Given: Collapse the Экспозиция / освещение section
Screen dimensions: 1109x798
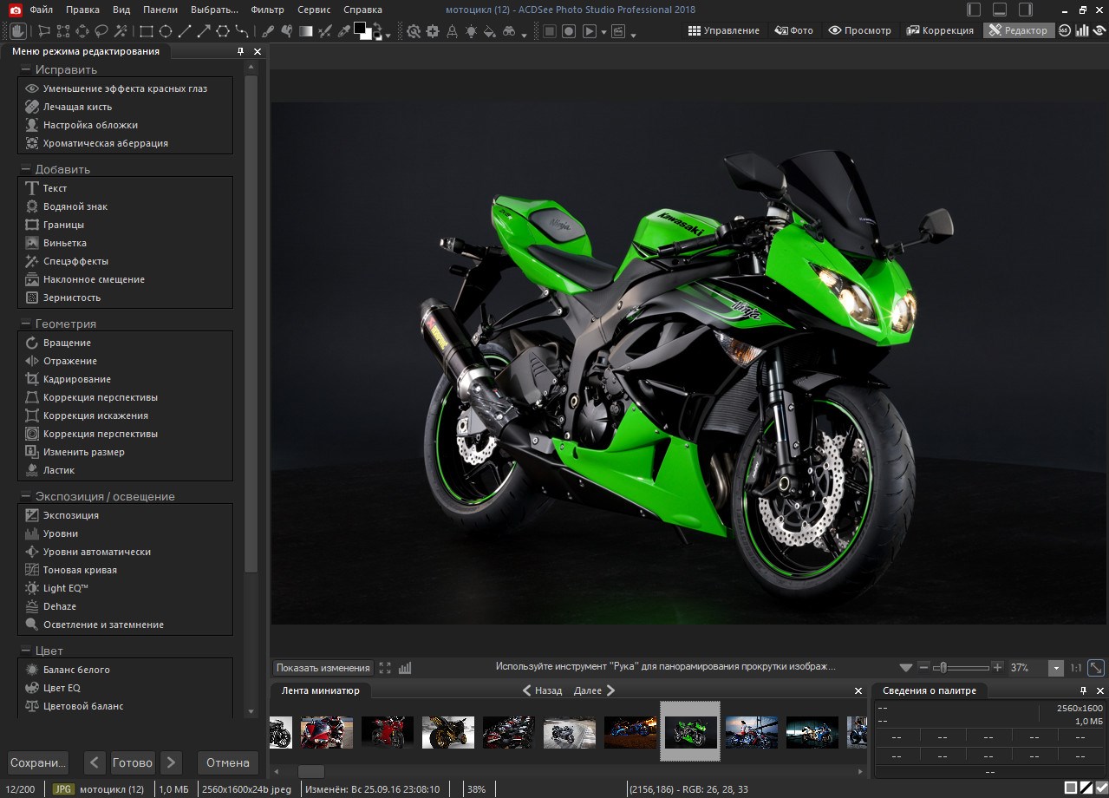Looking at the screenshot, I should (25, 496).
